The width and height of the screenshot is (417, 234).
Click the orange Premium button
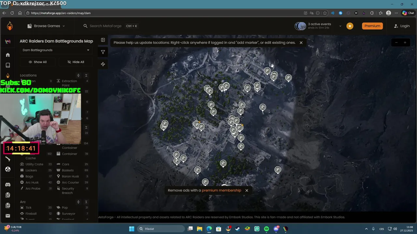click(x=372, y=26)
